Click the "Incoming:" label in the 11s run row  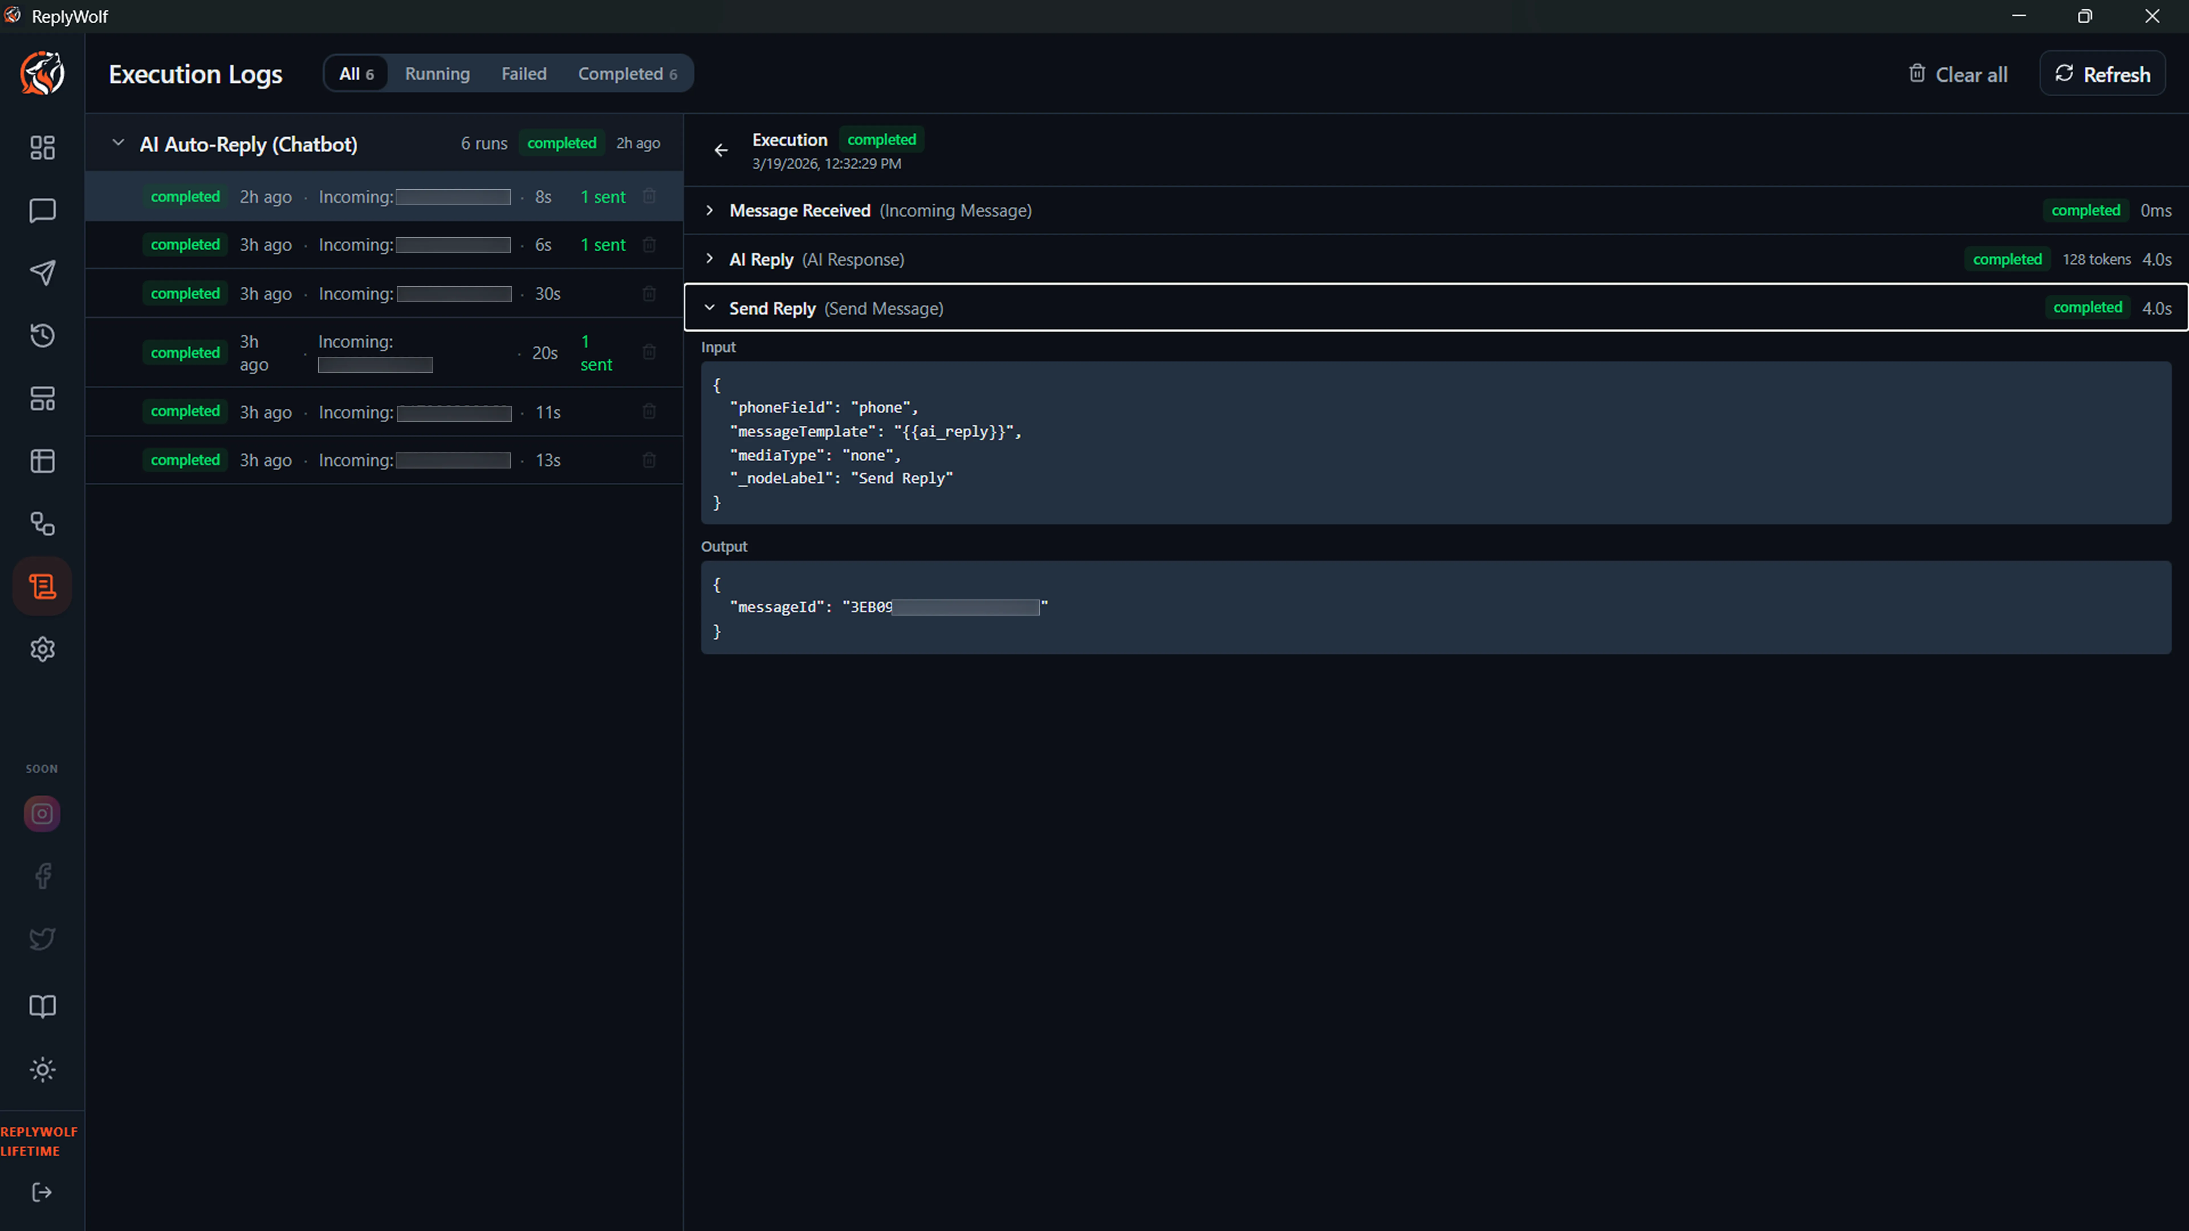coord(356,413)
